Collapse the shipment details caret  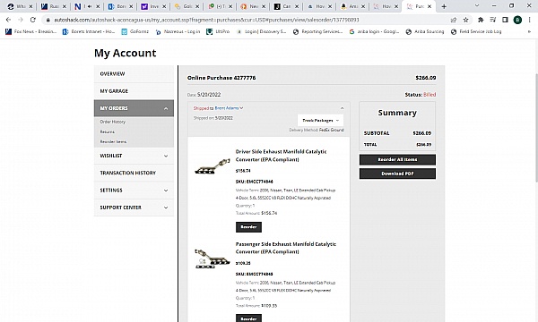(x=342, y=108)
